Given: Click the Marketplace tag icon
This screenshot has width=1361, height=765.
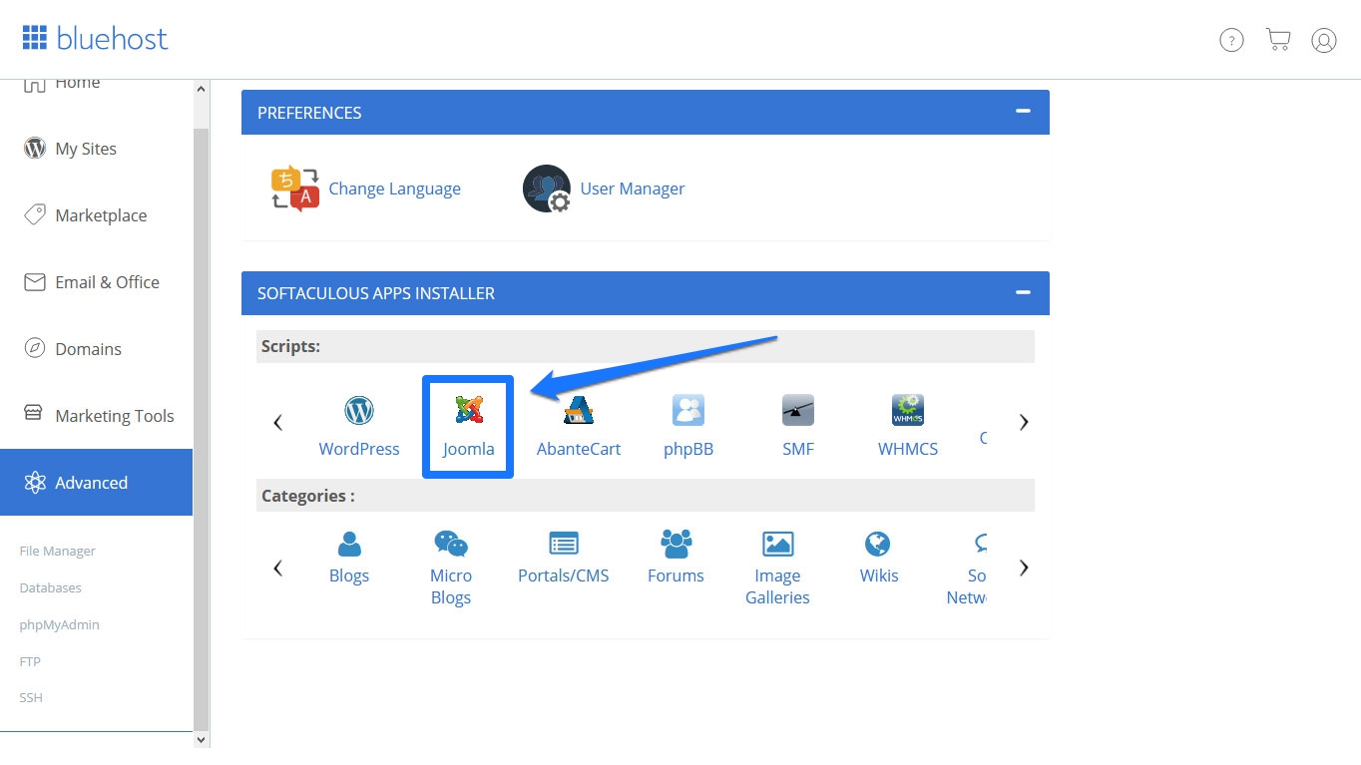Looking at the screenshot, I should coord(35,215).
